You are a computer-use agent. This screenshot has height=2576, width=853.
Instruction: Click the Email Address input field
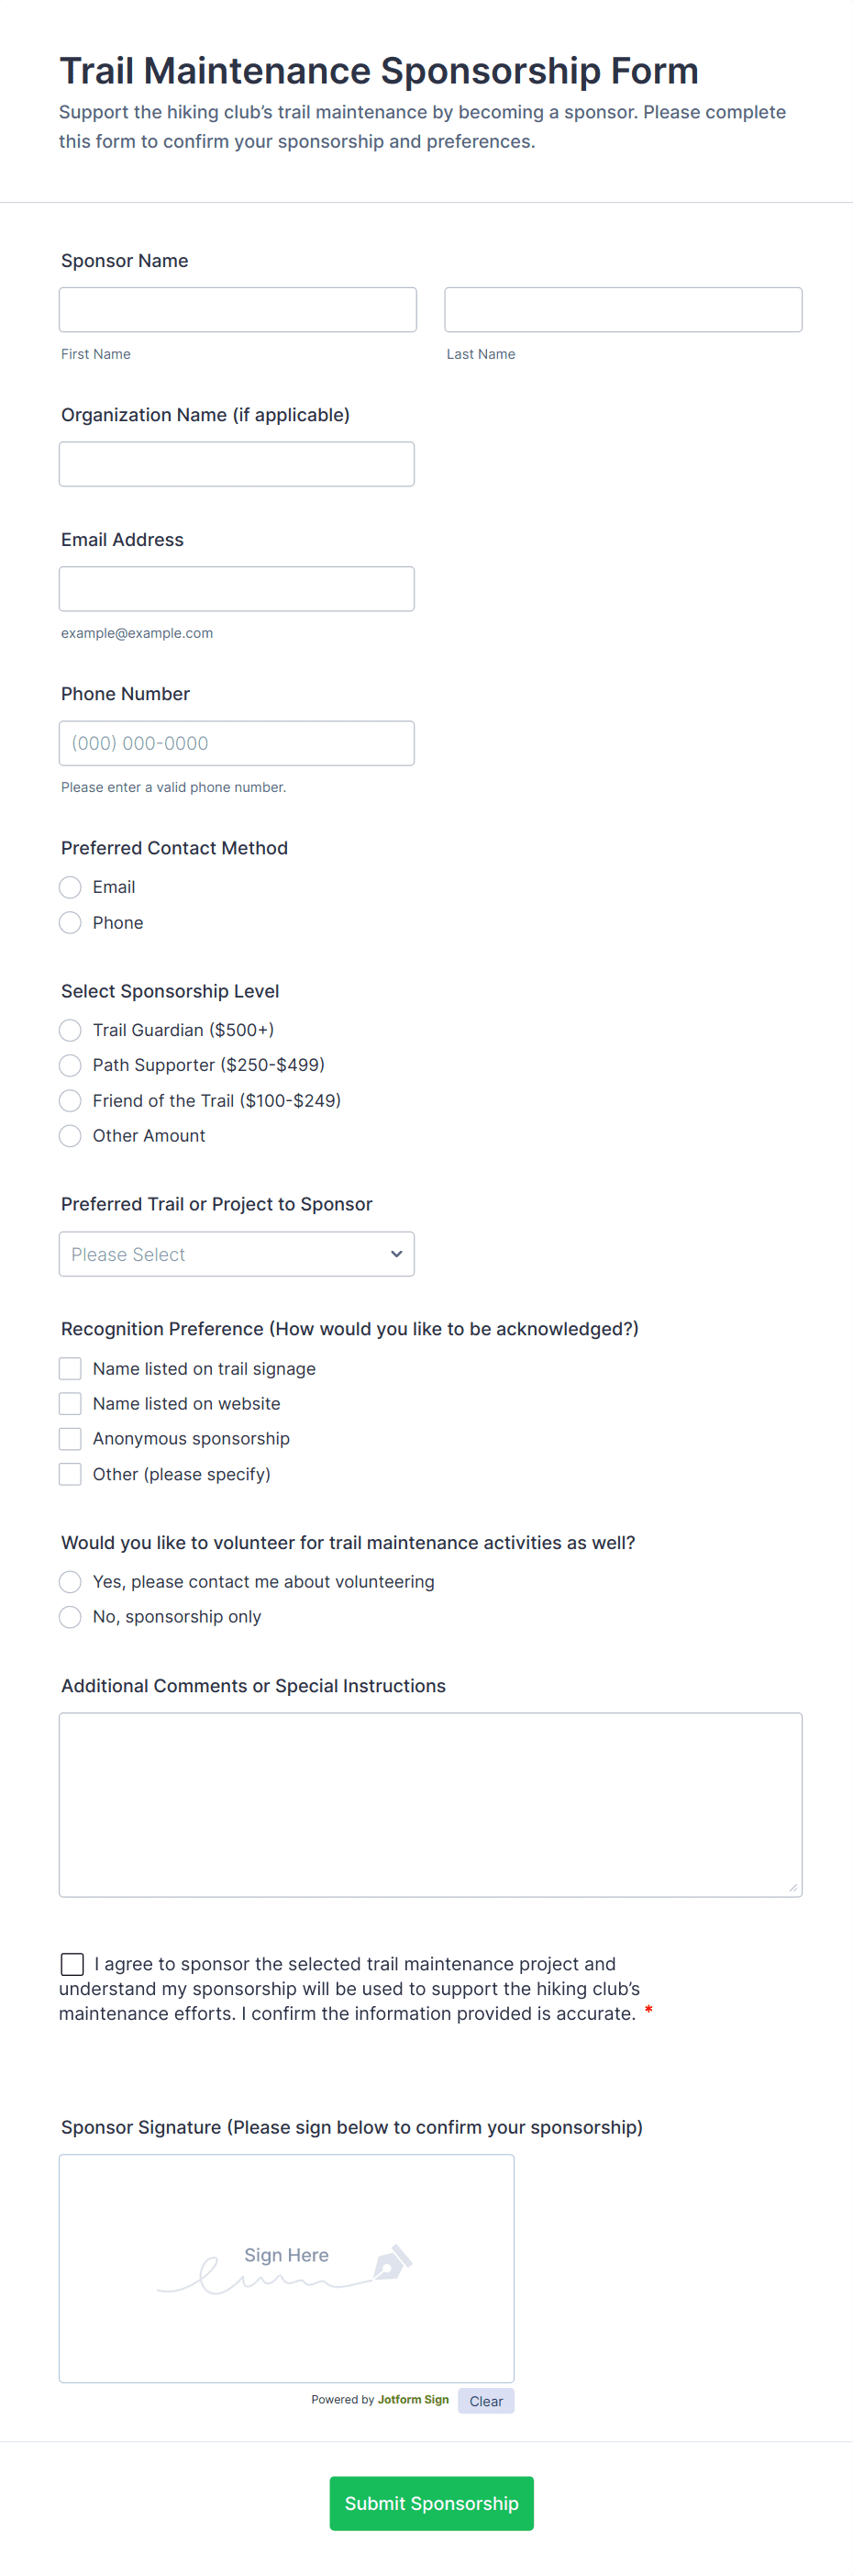[x=236, y=589]
